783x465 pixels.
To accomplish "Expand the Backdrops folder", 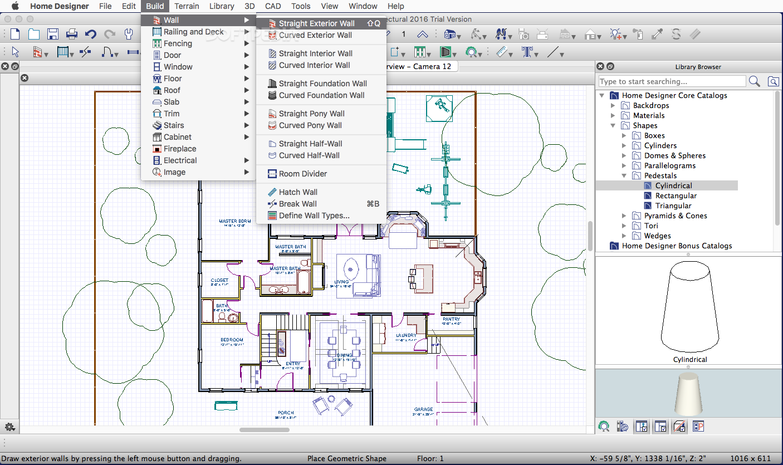I will 613,105.
